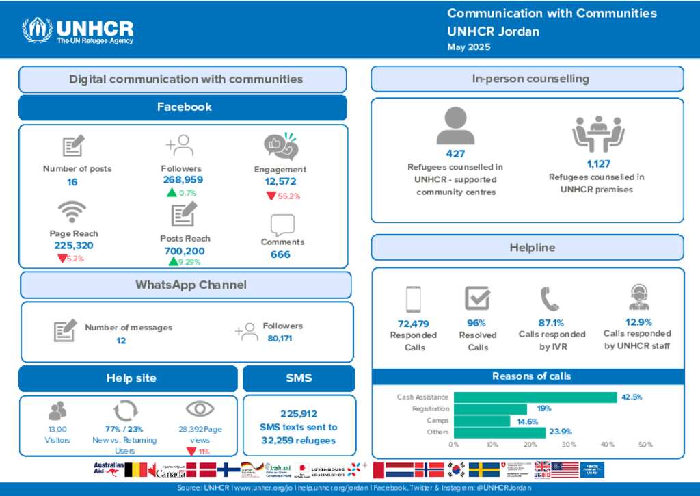Screen dimensions: 700x496
Task: Click the 87.1% calls responded by IVR
Action: [x=551, y=323]
